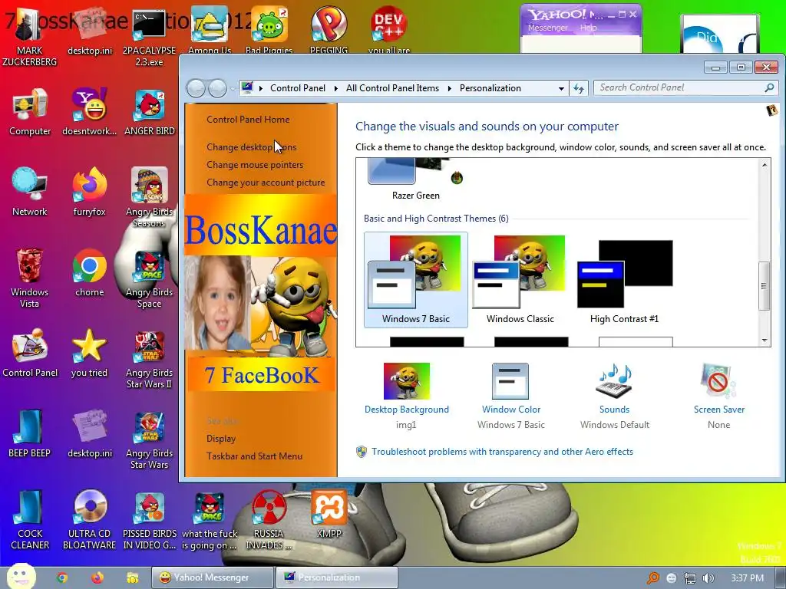Click Yahoo Messenger window Help menu

589,28
